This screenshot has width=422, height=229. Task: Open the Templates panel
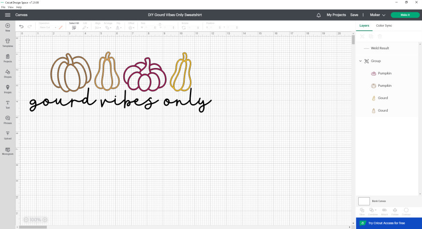[8, 42]
